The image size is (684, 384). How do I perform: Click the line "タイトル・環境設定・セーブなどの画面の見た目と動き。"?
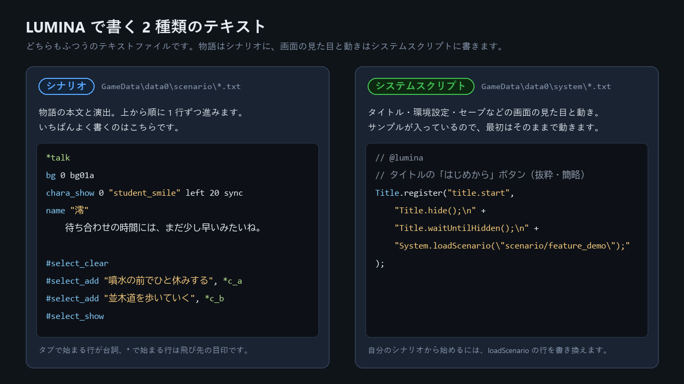pyautogui.click(x=485, y=113)
